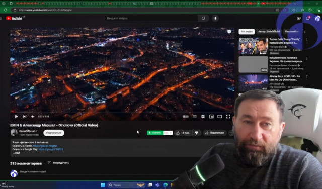Screen dimensions: 322x189
Task: Open YouTube notifications bell
Action: click(x=307, y=18)
